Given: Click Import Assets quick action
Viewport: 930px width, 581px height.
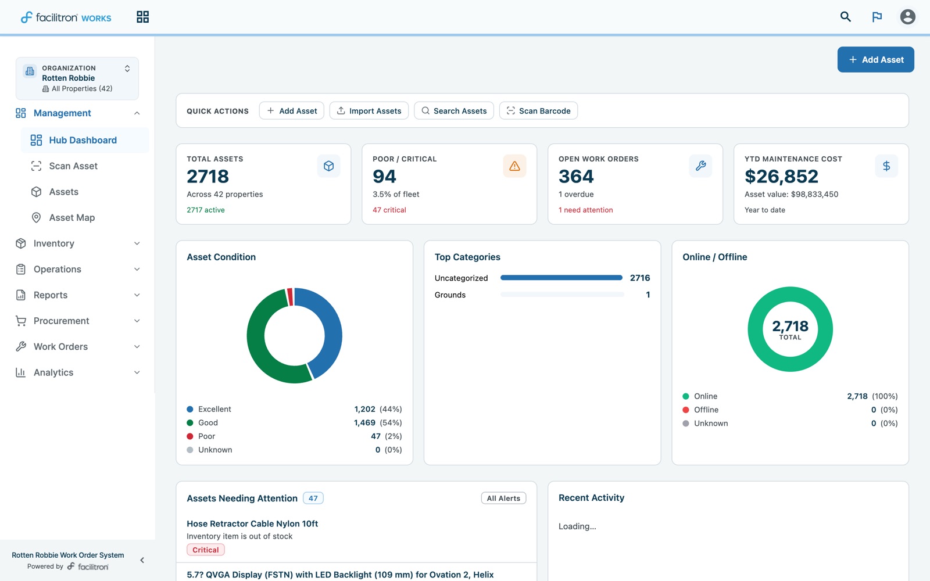Looking at the screenshot, I should (369, 110).
